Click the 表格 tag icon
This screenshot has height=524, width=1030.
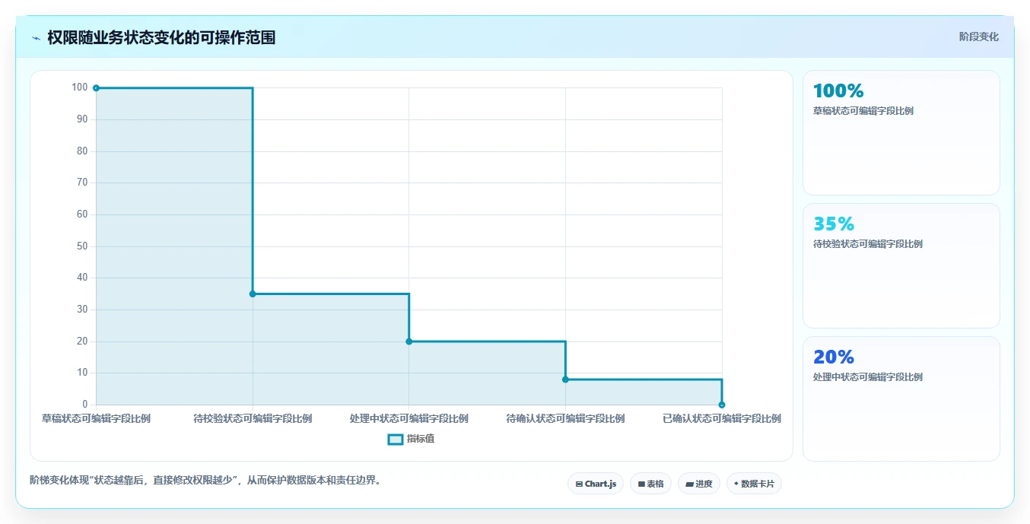[641, 484]
